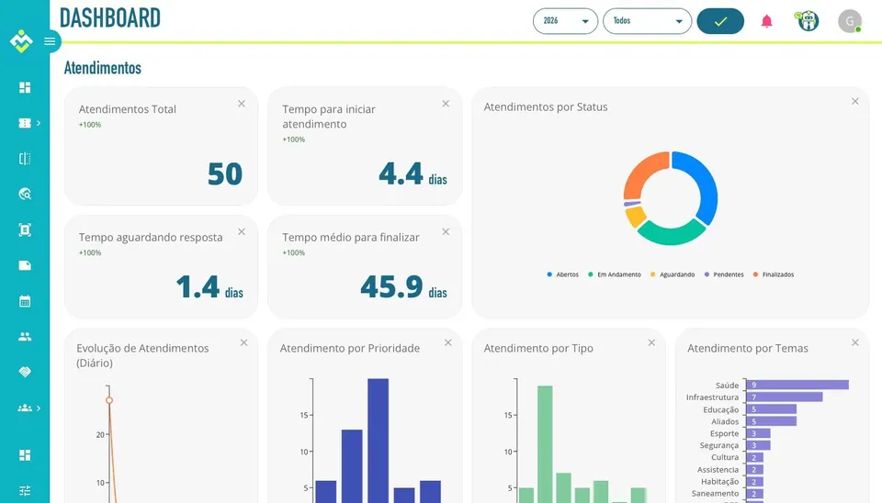
Task: Click the Infraestrutura bar showing 7
Action: [785, 397]
